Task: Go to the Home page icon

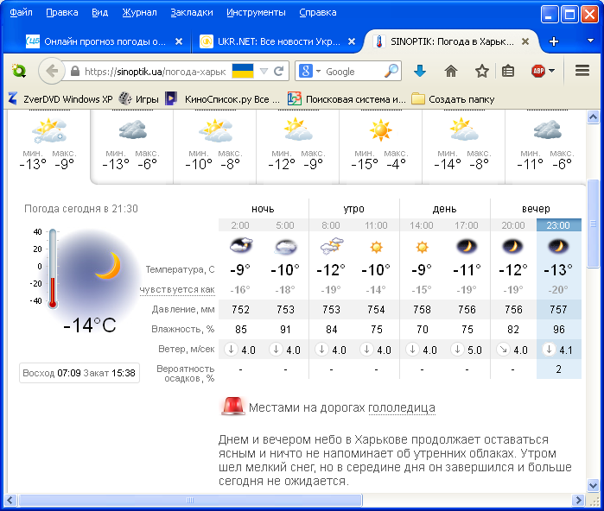Action: (x=450, y=71)
